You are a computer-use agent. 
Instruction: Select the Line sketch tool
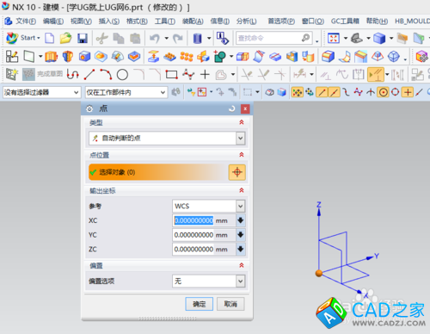coord(89,75)
